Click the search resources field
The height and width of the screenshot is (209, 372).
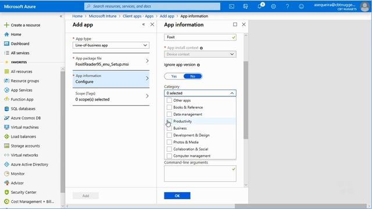click(152, 6)
